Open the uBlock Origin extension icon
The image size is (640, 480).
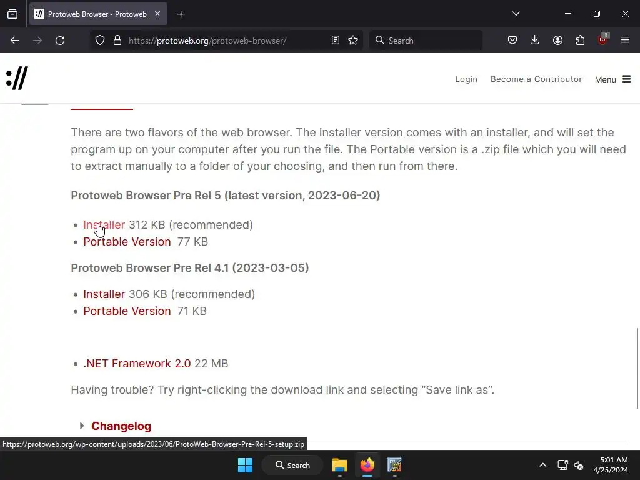click(x=602, y=39)
